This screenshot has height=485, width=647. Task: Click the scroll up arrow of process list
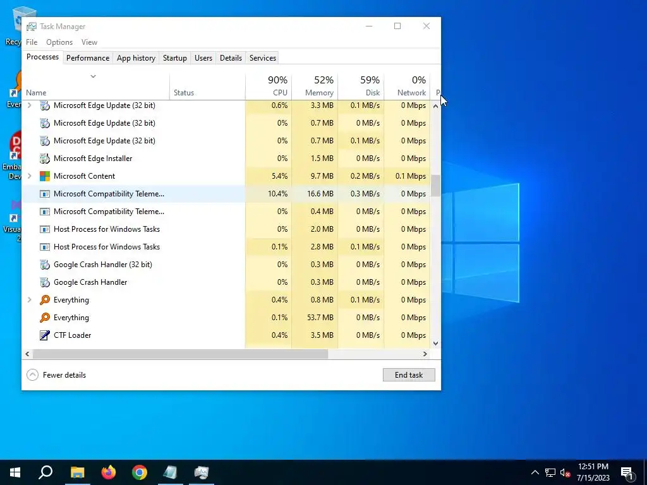436,106
